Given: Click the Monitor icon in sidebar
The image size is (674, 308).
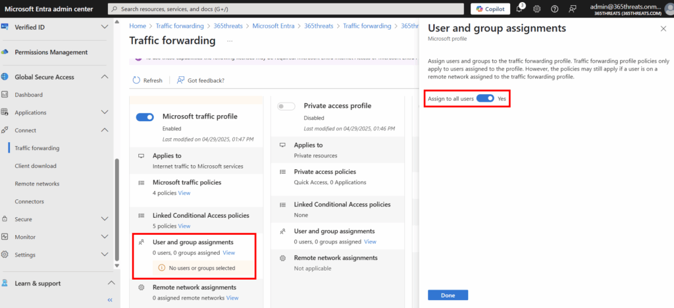Looking at the screenshot, I should [5, 237].
